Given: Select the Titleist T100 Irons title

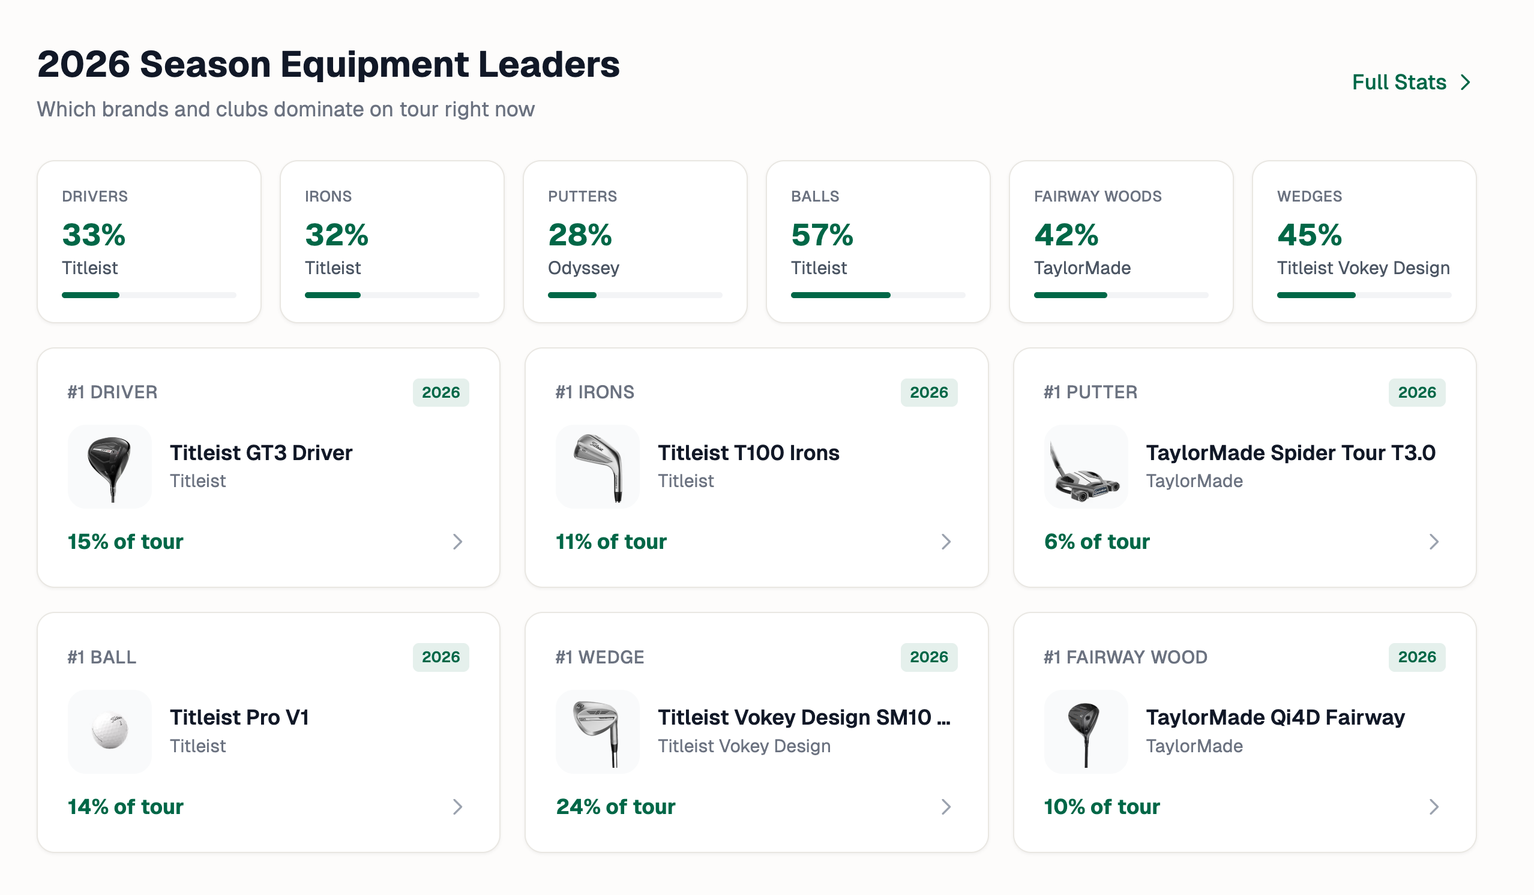Looking at the screenshot, I should 749,453.
